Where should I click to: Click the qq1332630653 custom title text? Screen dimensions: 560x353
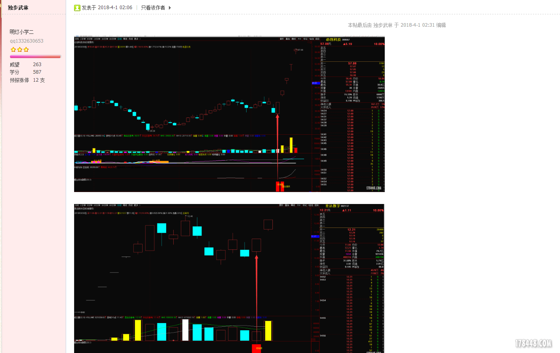27,41
